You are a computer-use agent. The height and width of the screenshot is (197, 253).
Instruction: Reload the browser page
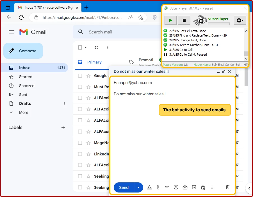point(21,17)
